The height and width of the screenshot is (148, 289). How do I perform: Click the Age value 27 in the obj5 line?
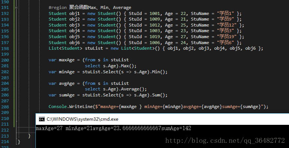183,37
